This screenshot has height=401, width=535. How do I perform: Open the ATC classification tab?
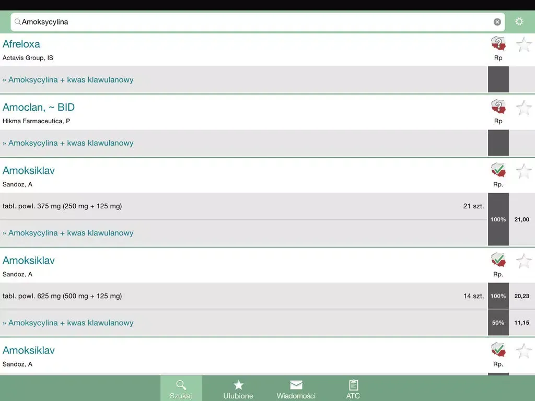coord(353,388)
